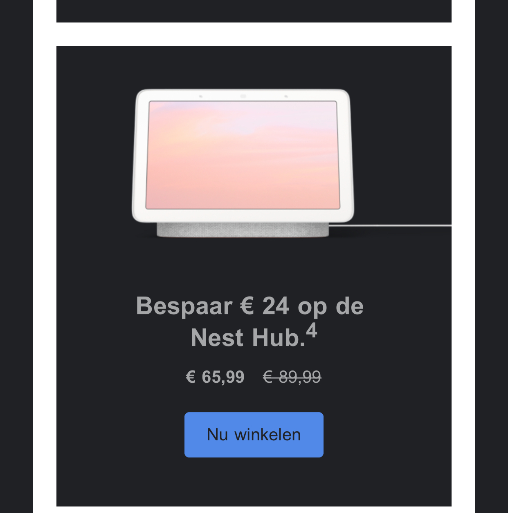Click the gray fabric speaker base
This screenshot has width=508, height=513.
coord(243,230)
